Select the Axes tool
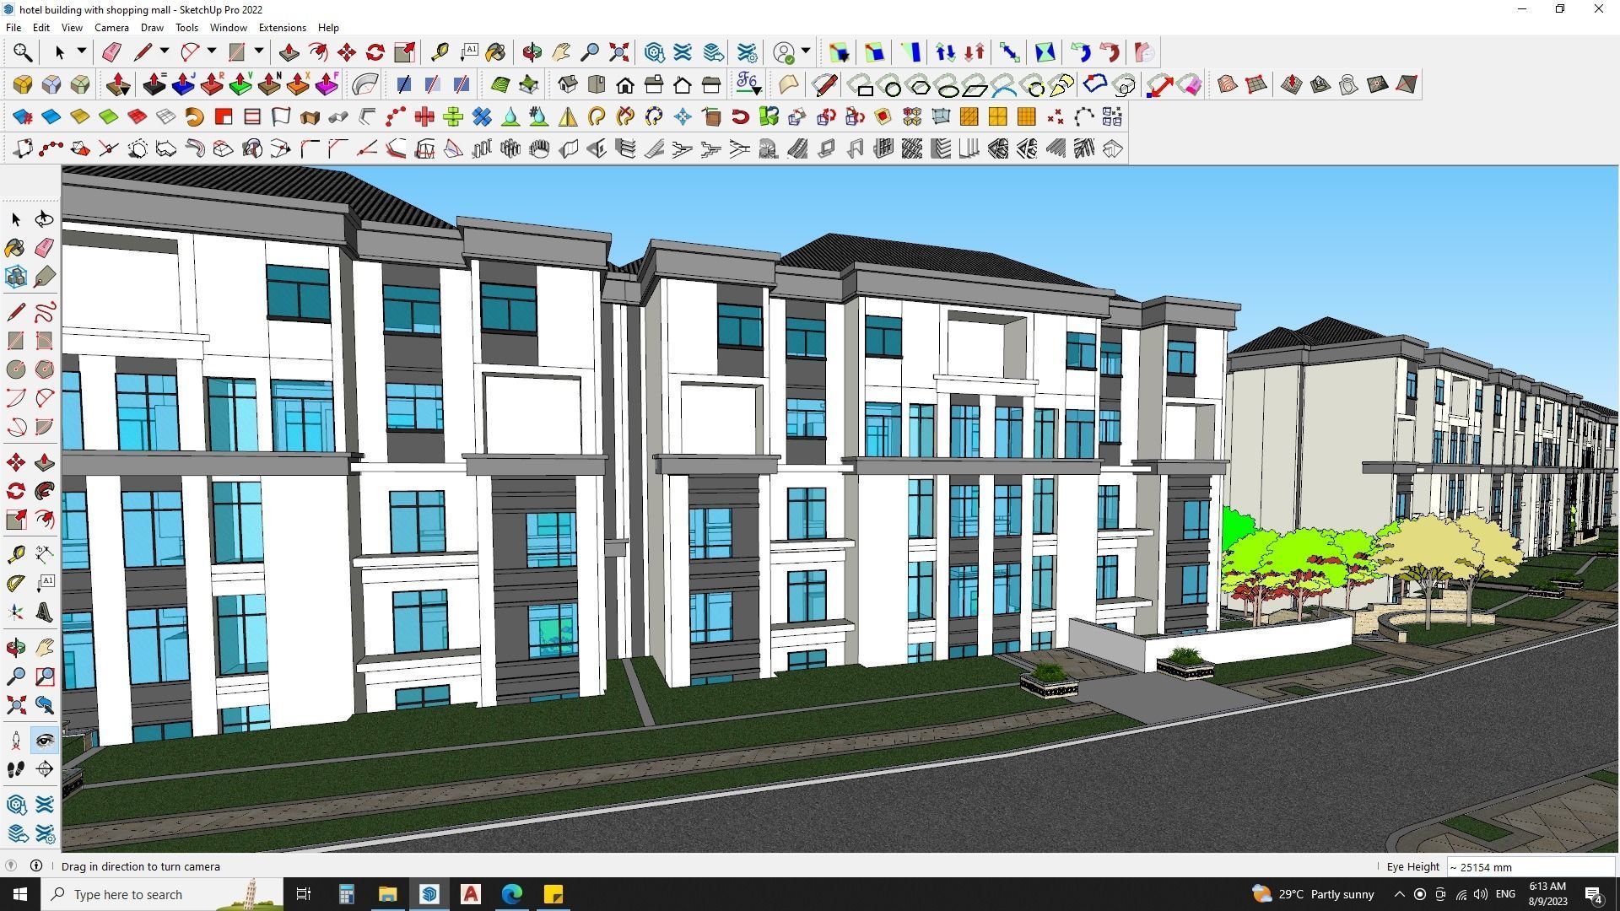Viewport: 1620px width, 911px height. point(16,612)
